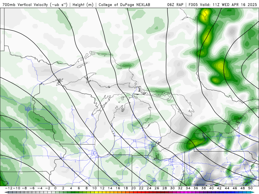
Task: Click the '38' number on the scale
Action: 204,188
